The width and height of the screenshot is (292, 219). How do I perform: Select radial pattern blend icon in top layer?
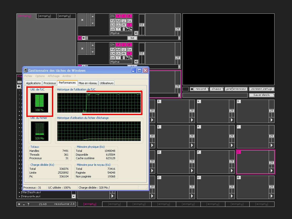point(129,29)
